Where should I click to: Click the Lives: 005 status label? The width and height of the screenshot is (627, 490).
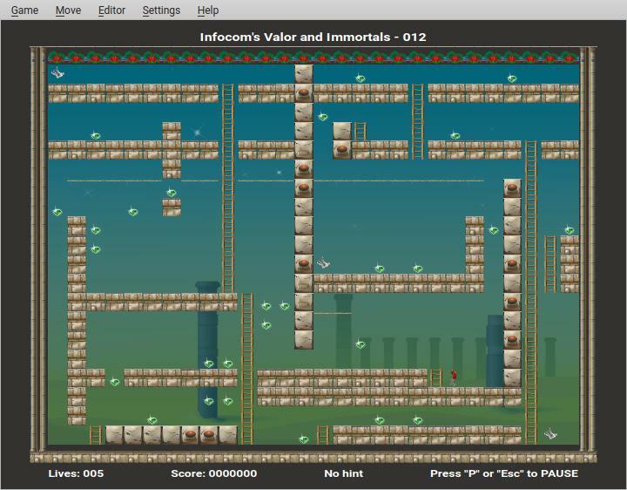point(76,473)
